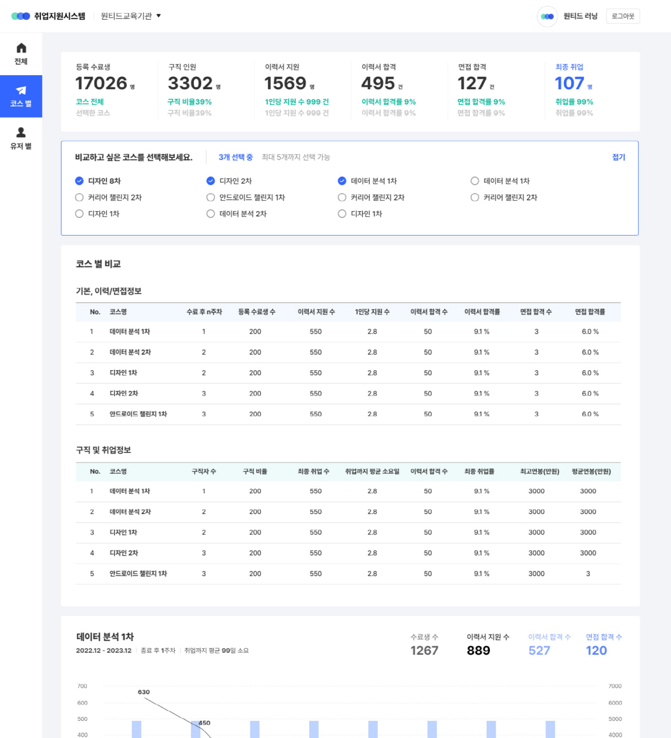Click the 1인당 지원 수 column header

pyautogui.click(x=372, y=312)
